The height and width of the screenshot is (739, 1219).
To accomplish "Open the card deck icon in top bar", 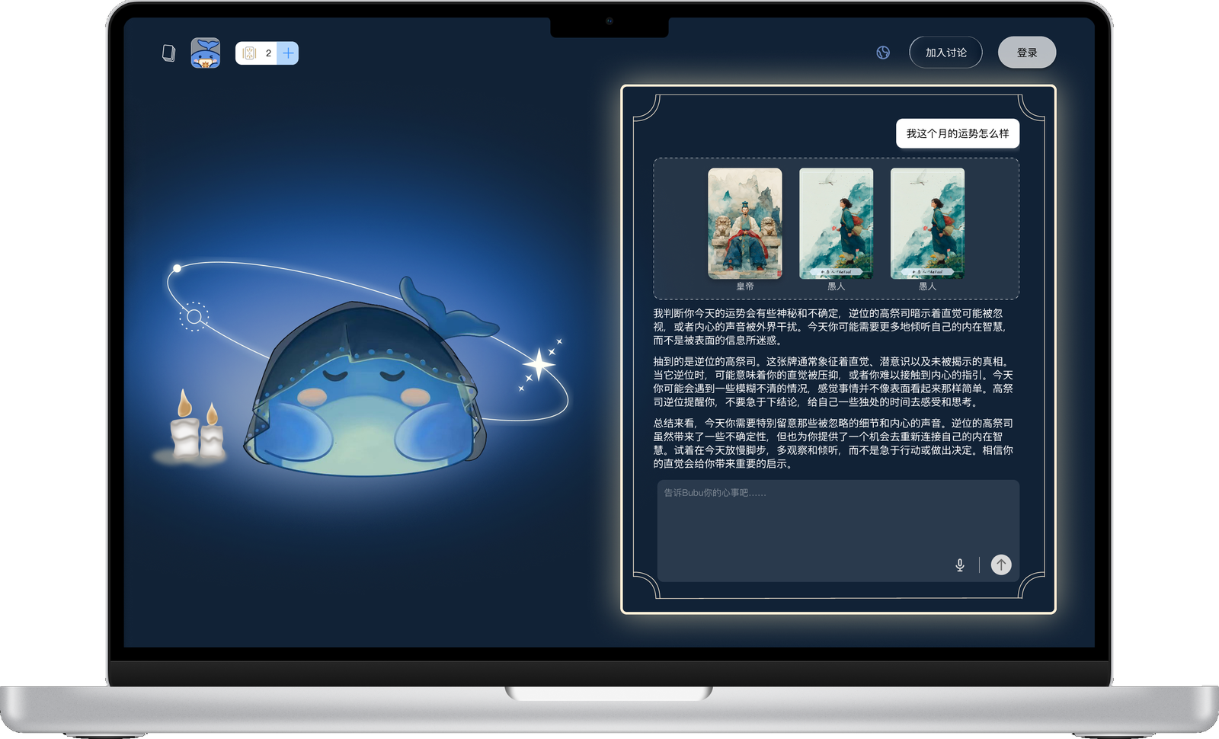I will [x=168, y=53].
